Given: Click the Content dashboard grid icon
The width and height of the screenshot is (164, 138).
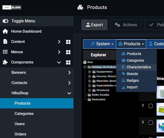Looking at the screenshot, I should point(68,42).
